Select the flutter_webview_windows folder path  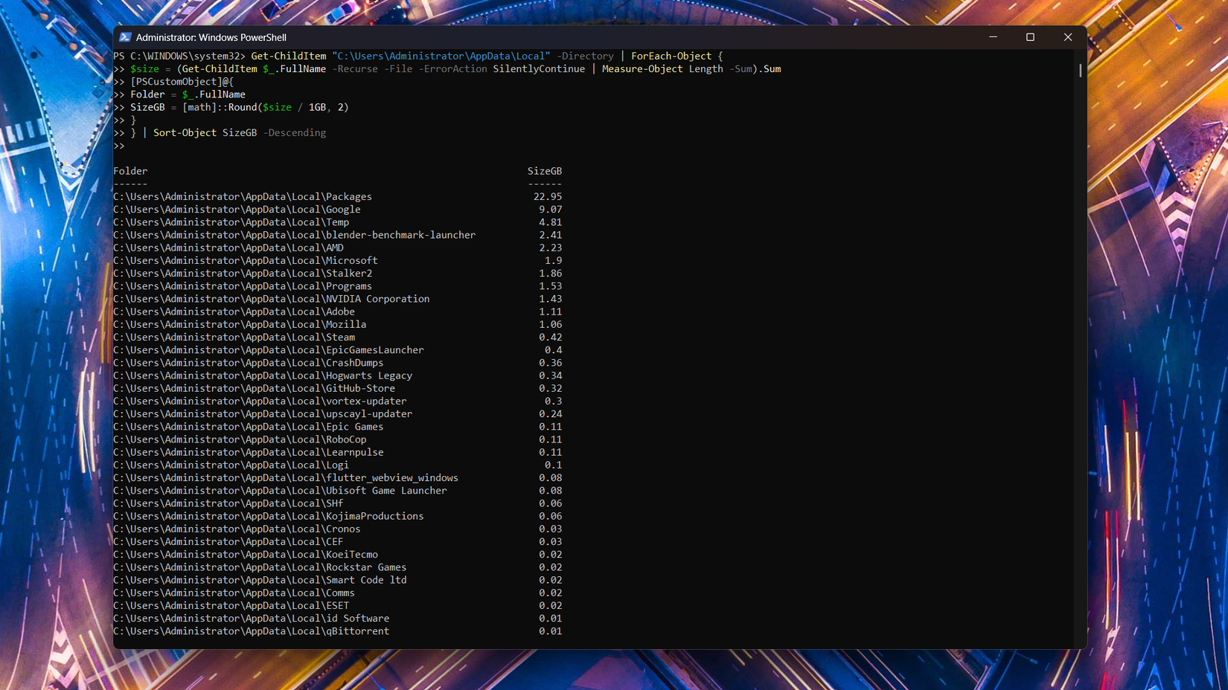coord(286,478)
